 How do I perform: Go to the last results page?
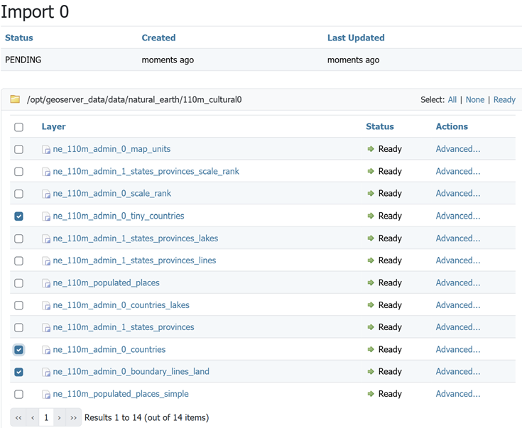[x=74, y=417]
